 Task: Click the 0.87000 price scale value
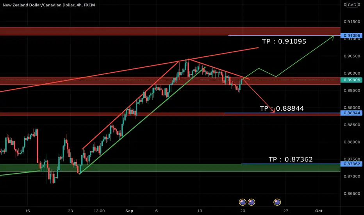[352, 176]
